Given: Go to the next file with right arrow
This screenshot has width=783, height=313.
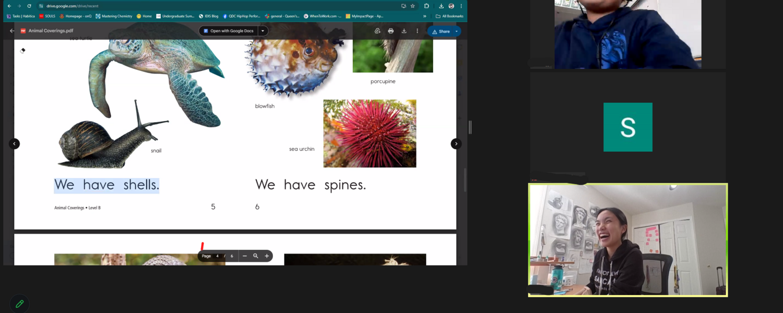Looking at the screenshot, I should click(x=456, y=143).
